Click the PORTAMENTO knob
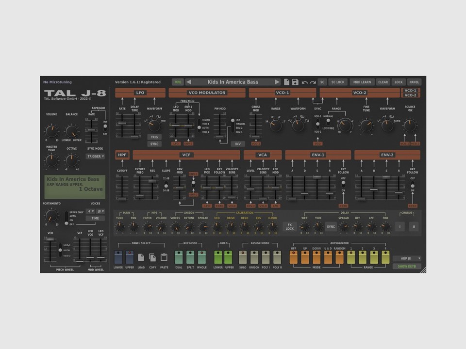Image resolution: width=466 pixels, height=349 pixels. click(x=51, y=215)
